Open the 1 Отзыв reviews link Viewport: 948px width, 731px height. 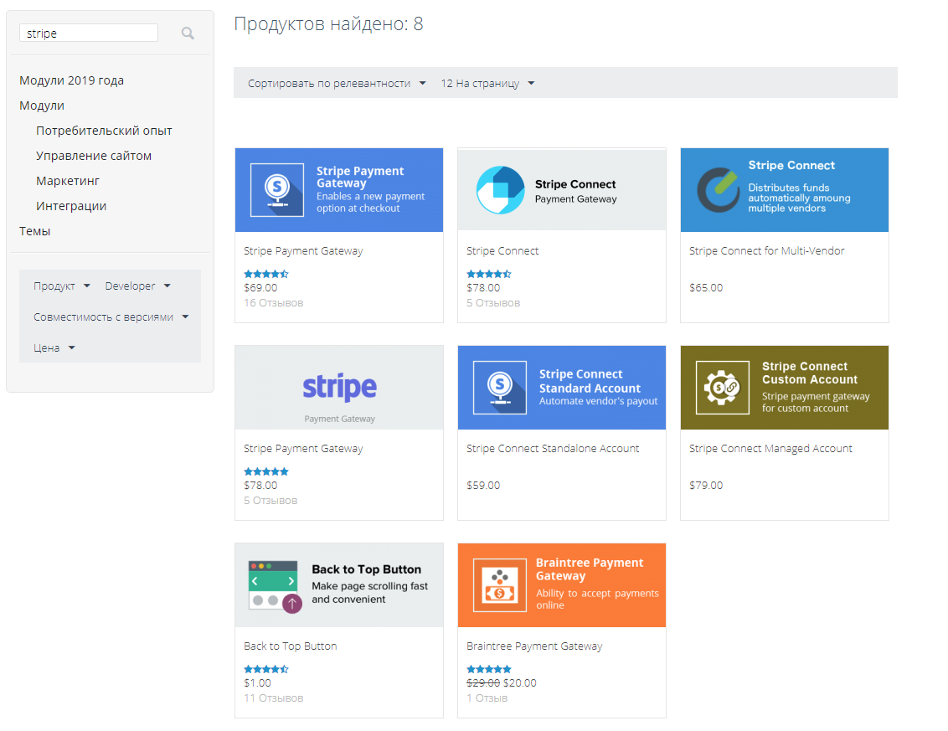tap(487, 698)
